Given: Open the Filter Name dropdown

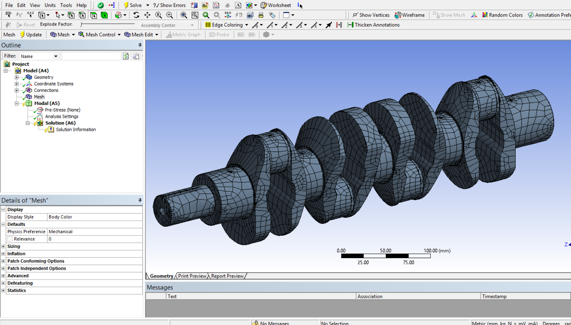Looking at the screenshot, I should coord(56,56).
